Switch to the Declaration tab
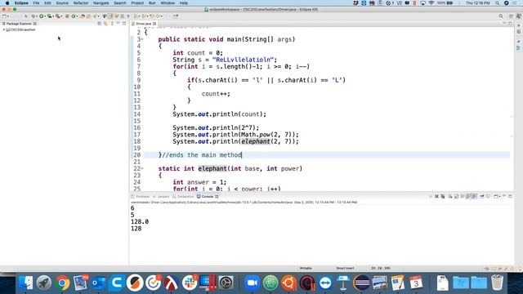The width and height of the screenshot is (523, 294). [183, 197]
